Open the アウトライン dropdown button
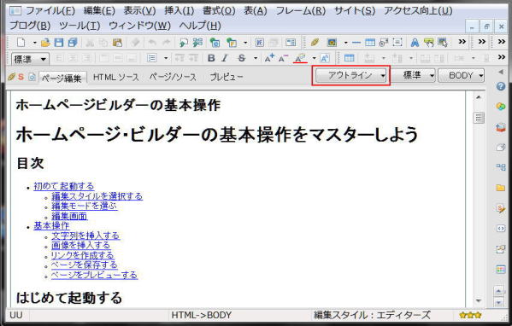 [351, 76]
